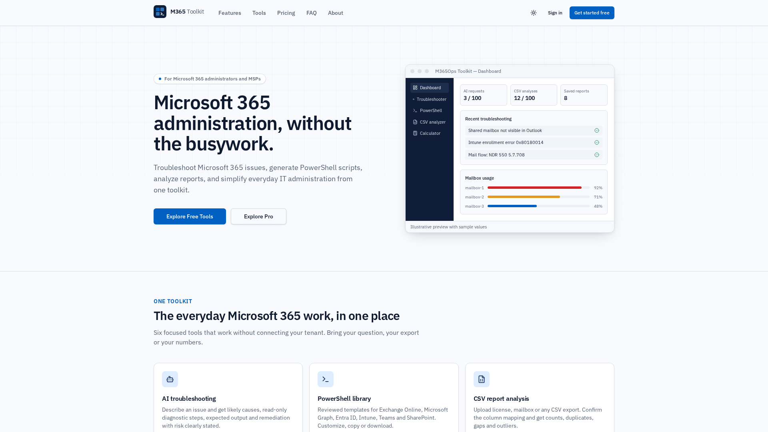Viewport: 768px width, 432px height.
Task: Select Dashboard in the preview sidebar
Action: click(430, 88)
